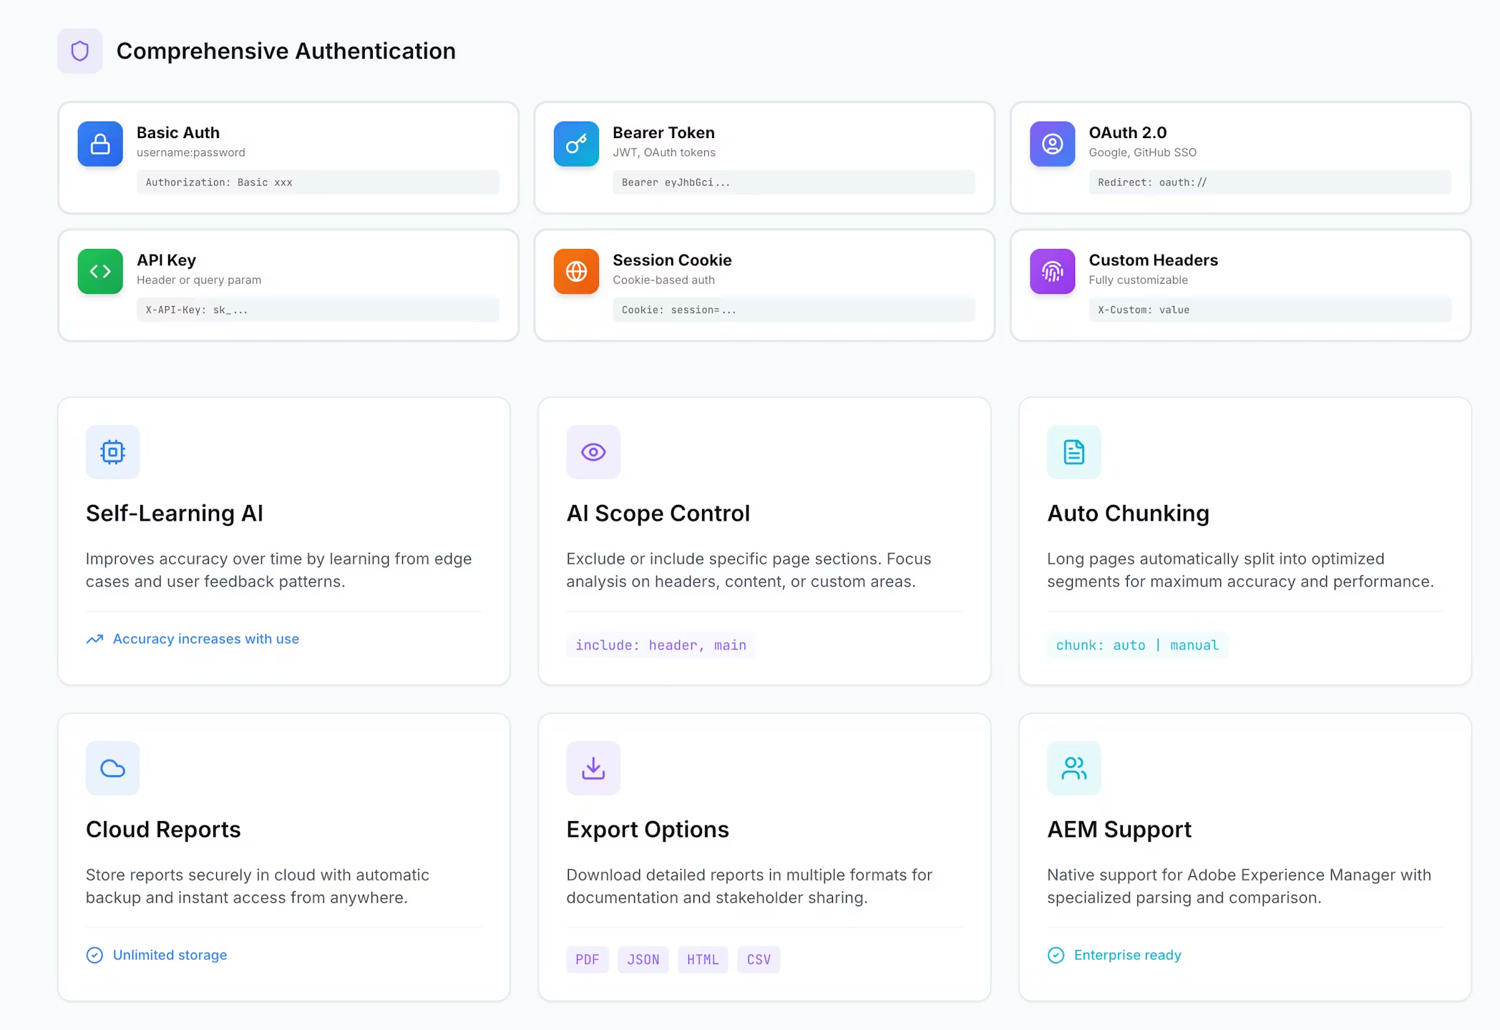This screenshot has height=1030, width=1500.
Task: Click the Accuracy increases with use link
Action: coord(205,639)
